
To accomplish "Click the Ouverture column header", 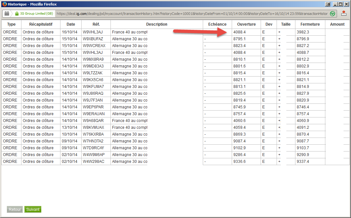I will pyautogui.click(x=246, y=24).
